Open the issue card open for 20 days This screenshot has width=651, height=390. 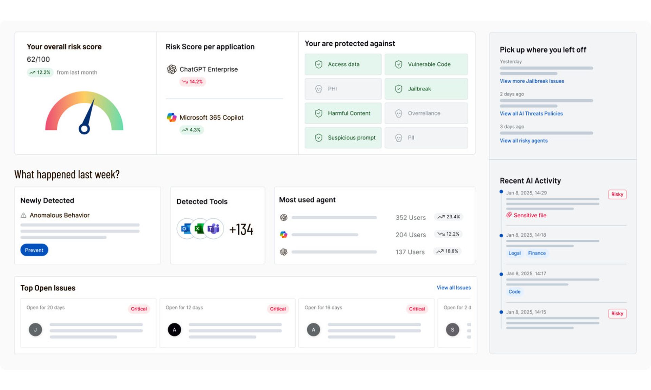88,323
